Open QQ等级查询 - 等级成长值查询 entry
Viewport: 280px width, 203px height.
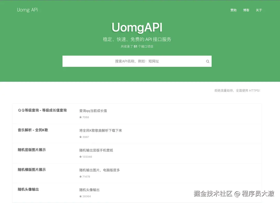(x=42, y=110)
